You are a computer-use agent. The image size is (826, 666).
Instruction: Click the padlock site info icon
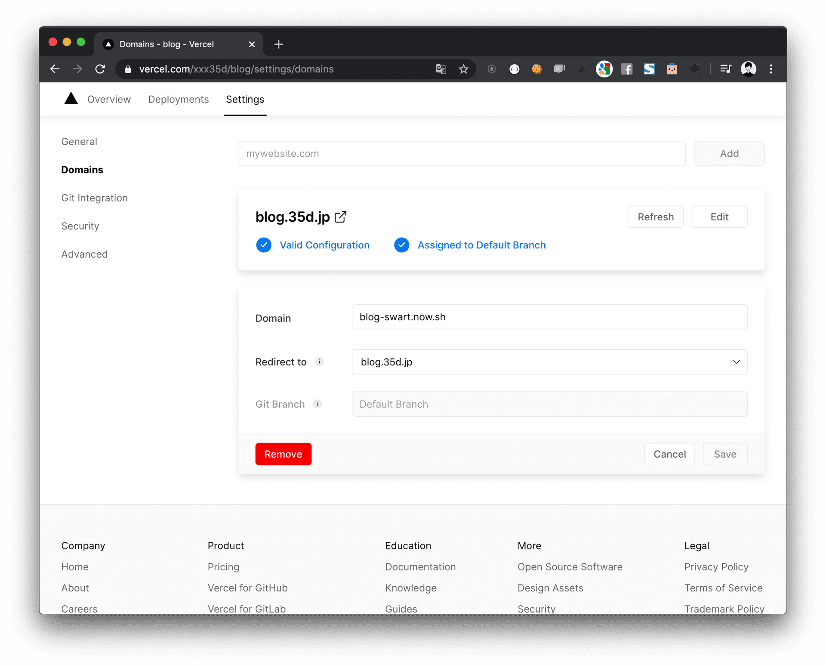(x=128, y=69)
